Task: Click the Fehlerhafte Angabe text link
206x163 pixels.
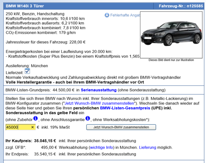Action: [125, 15]
